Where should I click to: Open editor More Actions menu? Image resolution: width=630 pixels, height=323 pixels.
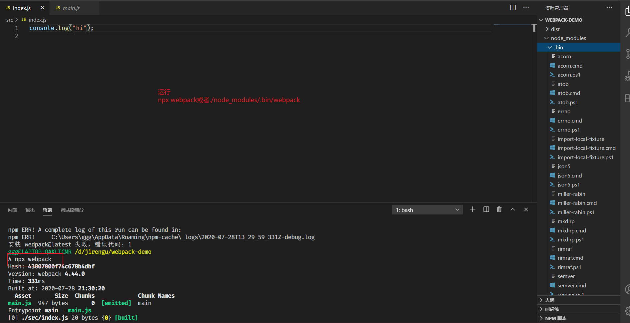526,8
